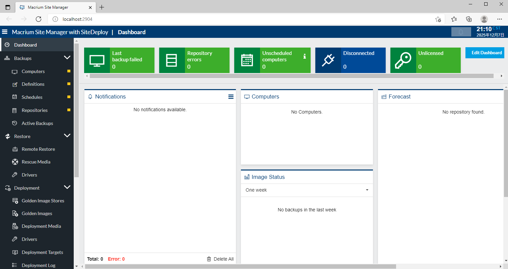Click the status tiles horizontal scrollbar
This screenshot has width=508, height=269.
tap(292, 76)
